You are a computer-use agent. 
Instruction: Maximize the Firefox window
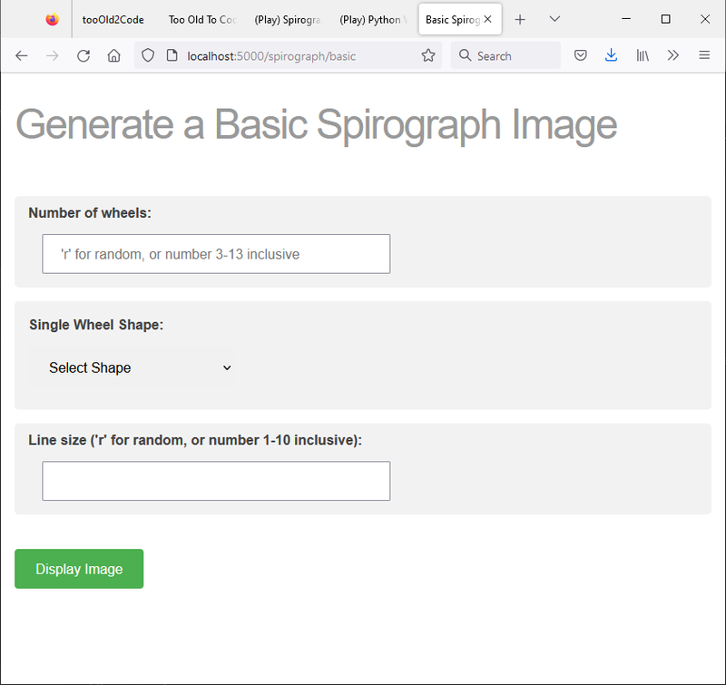point(666,19)
